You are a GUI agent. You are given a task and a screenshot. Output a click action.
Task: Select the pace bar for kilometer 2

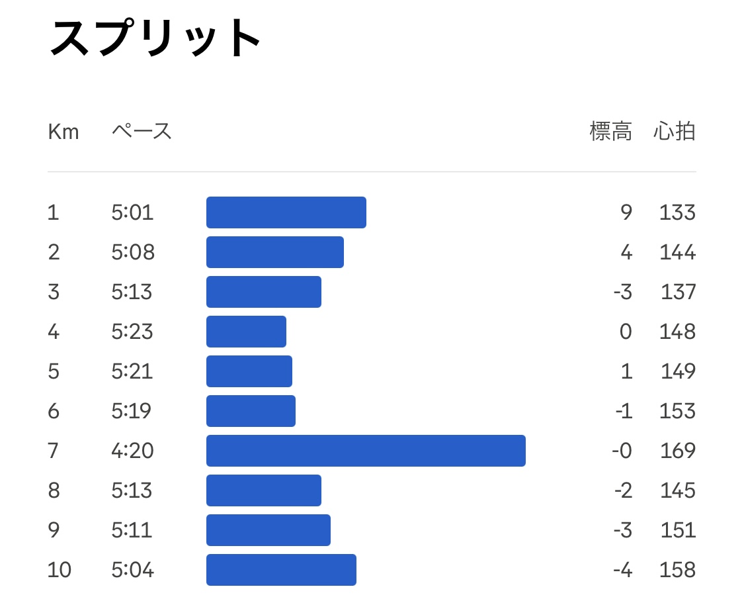click(275, 252)
